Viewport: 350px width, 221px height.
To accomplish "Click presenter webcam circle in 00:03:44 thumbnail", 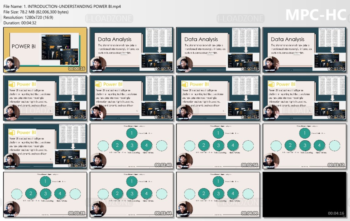I will 98,209.
